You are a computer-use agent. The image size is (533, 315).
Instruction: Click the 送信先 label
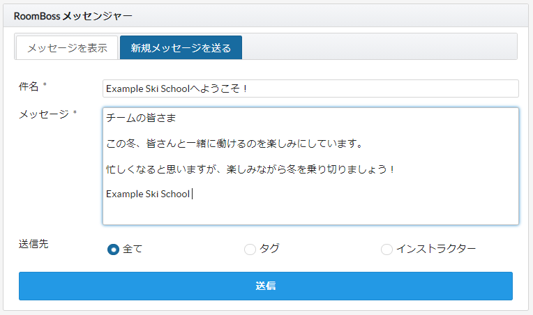pos(33,244)
